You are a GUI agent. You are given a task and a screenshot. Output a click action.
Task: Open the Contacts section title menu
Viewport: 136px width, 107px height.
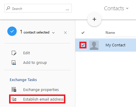click(x=114, y=8)
